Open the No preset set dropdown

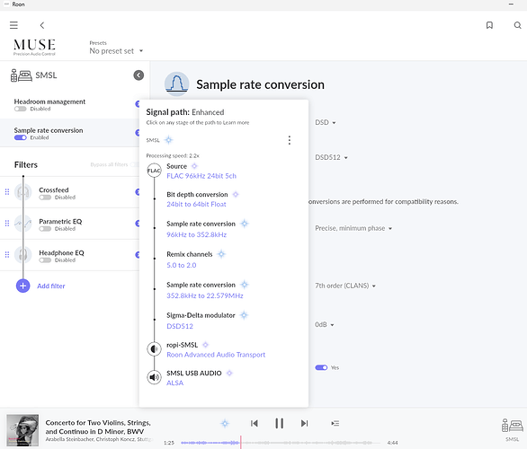(116, 51)
